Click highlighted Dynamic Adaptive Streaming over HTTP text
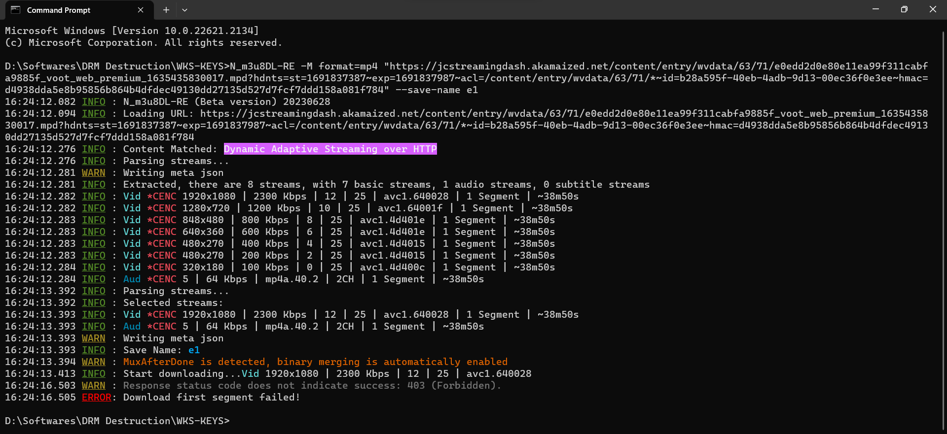The height and width of the screenshot is (434, 947). (330, 149)
